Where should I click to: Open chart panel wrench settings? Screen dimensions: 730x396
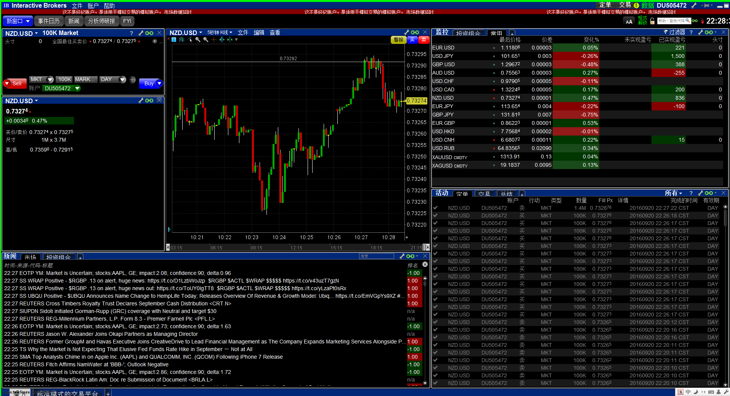[407, 32]
